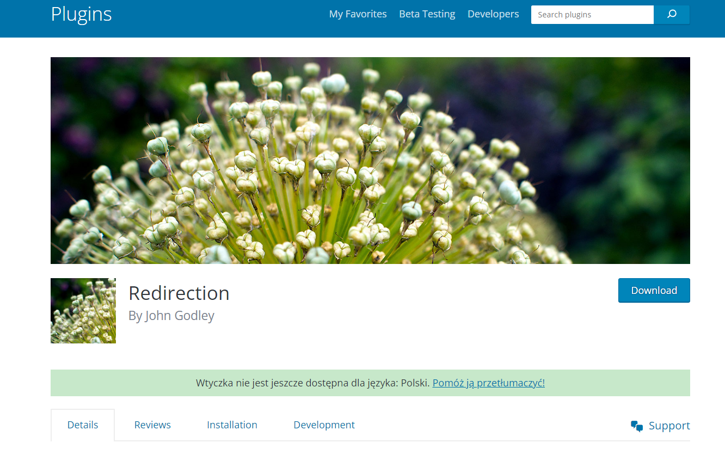Focus the Search plugins field
The width and height of the screenshot is (725, 461).
click(x=592, y=15)
